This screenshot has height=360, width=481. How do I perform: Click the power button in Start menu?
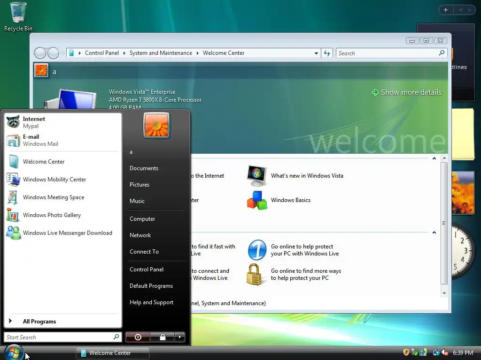(x=138, y=337)
